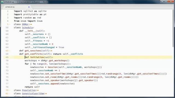The width and height of the screenshot is (175, 98).
Task: Click on 'from enum import Enum' text
Action: click(x=28, y=21)
